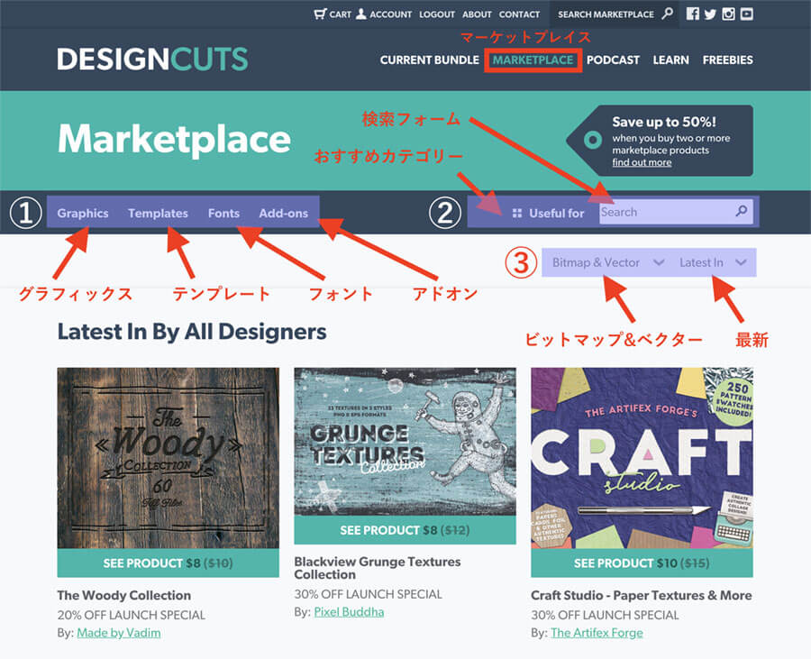
Task: Click the Useful for grid icon
Action: 516,213
